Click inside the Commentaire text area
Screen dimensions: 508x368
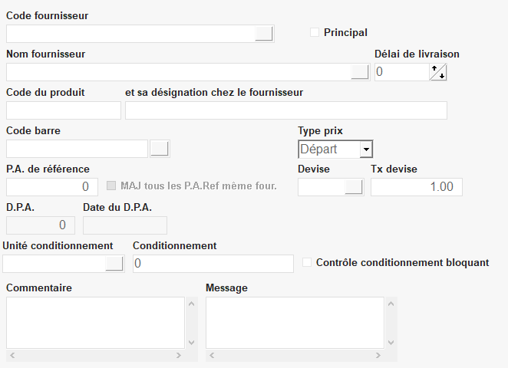click(x=95, y=323)
